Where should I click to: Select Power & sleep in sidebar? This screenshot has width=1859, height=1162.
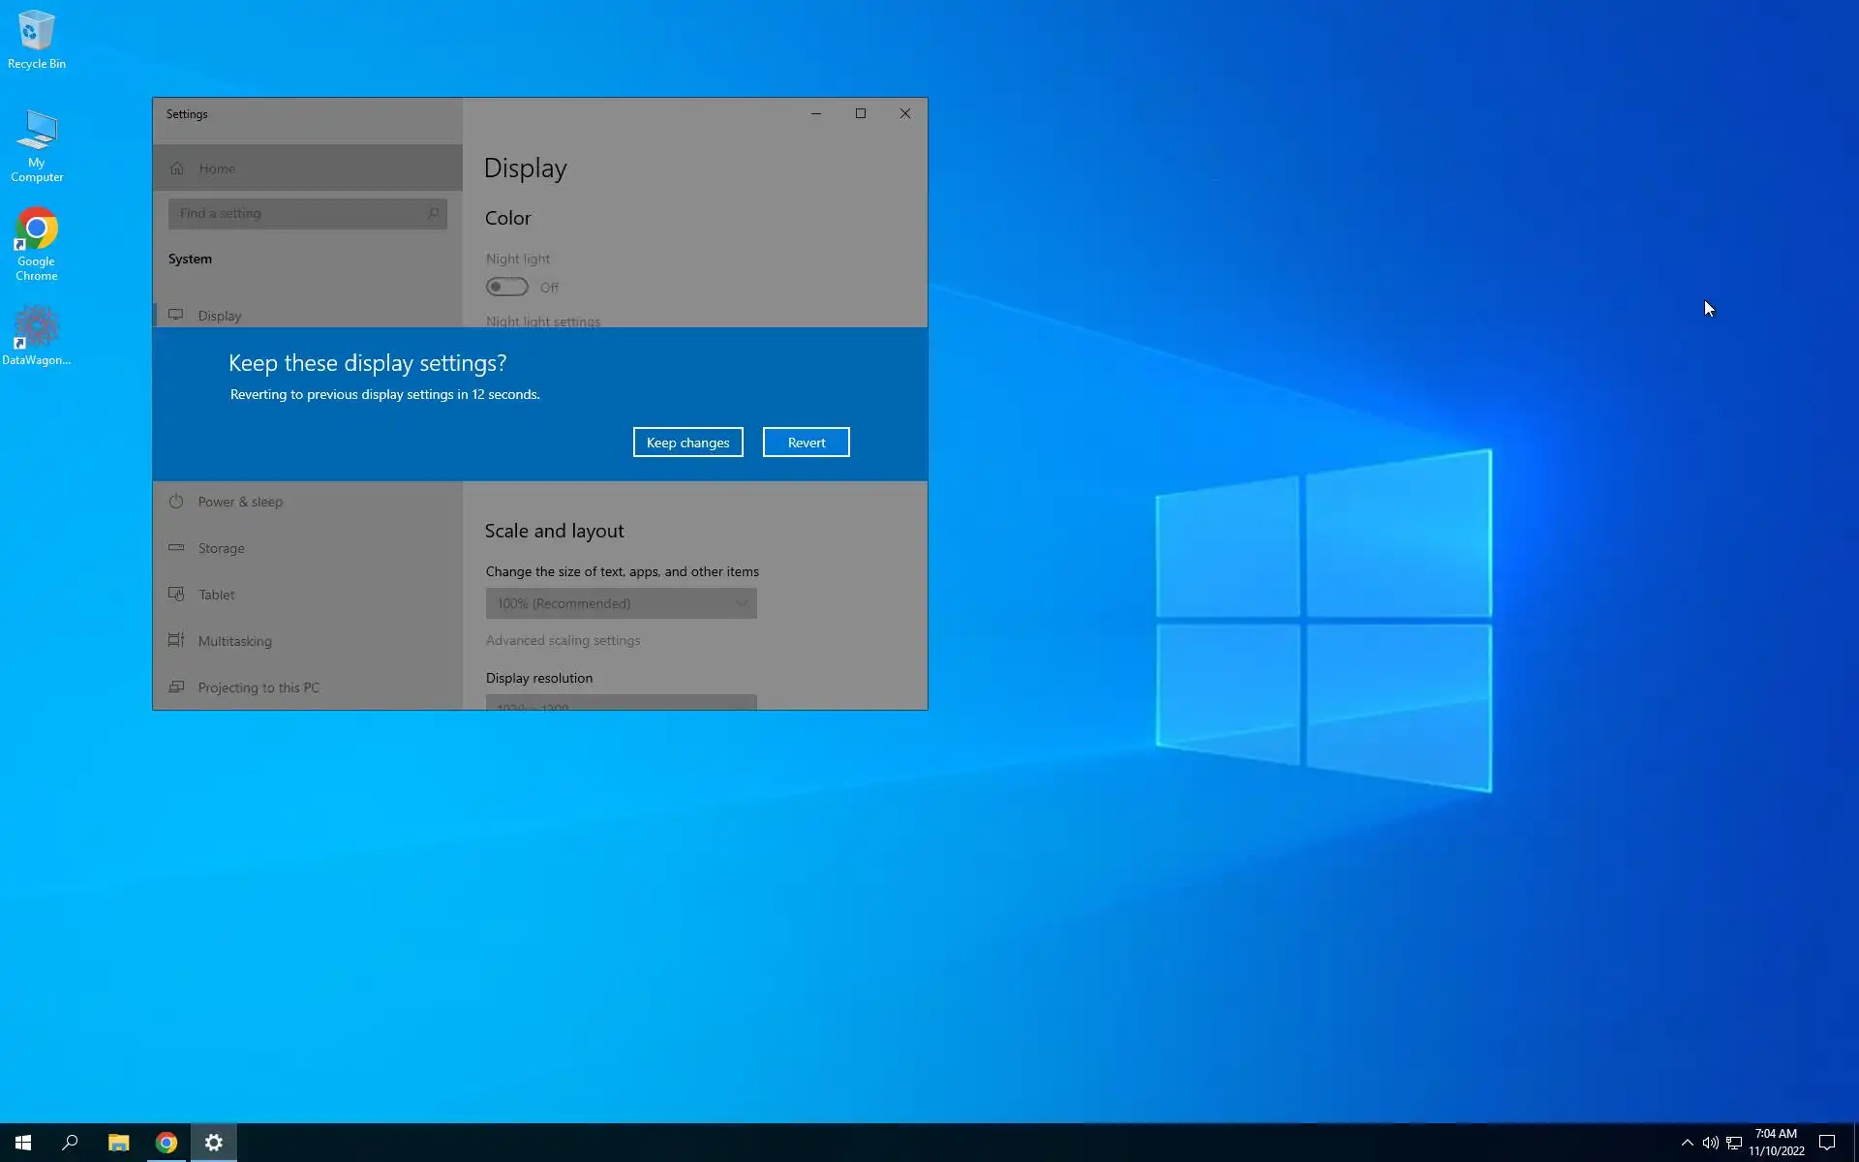pos(240,502)
